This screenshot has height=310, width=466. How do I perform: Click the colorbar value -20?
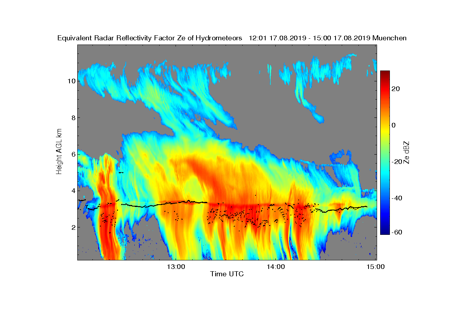[x=397, y=162]
